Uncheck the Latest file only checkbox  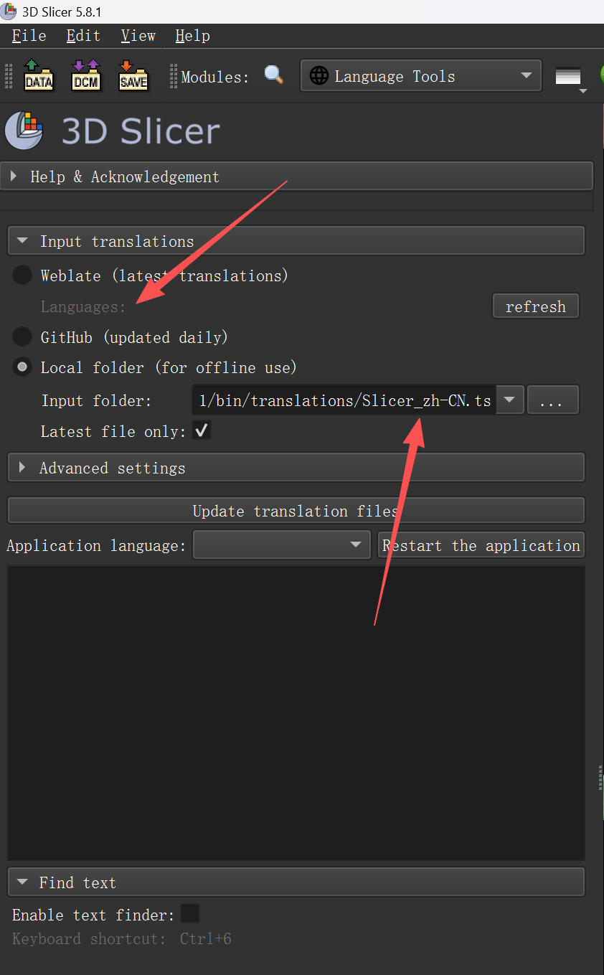click(202, 431)
